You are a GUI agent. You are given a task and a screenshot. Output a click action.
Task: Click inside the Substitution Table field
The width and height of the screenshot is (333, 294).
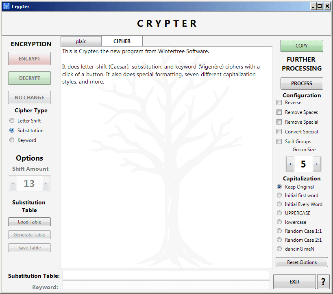coord(165,275)
